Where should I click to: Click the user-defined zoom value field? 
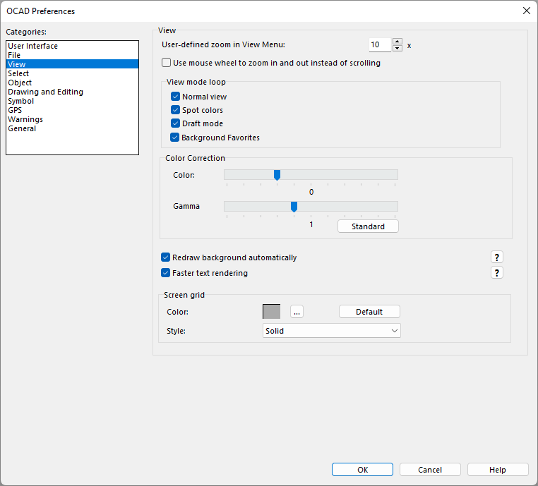tap(380, 45)
